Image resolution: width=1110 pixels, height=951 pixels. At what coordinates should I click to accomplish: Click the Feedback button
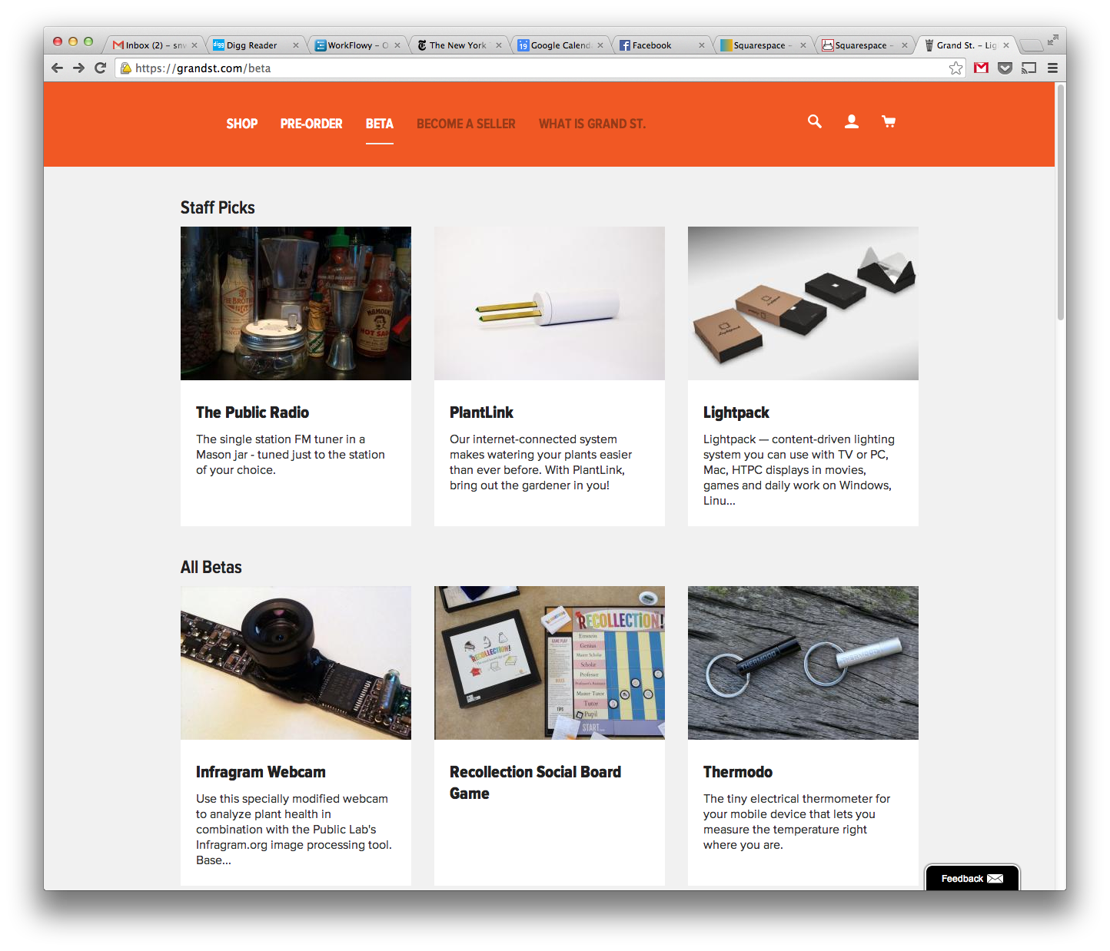(972, 878)
